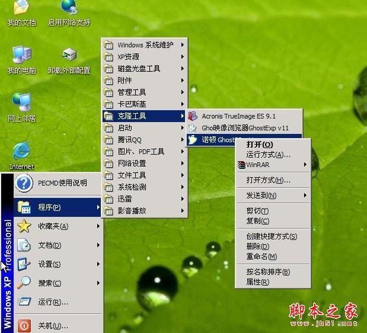
Task: Open the 启动 programs folder
Action: click(x=144, y=128)
